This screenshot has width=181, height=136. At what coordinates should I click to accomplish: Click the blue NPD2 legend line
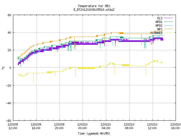click(168, 25)
